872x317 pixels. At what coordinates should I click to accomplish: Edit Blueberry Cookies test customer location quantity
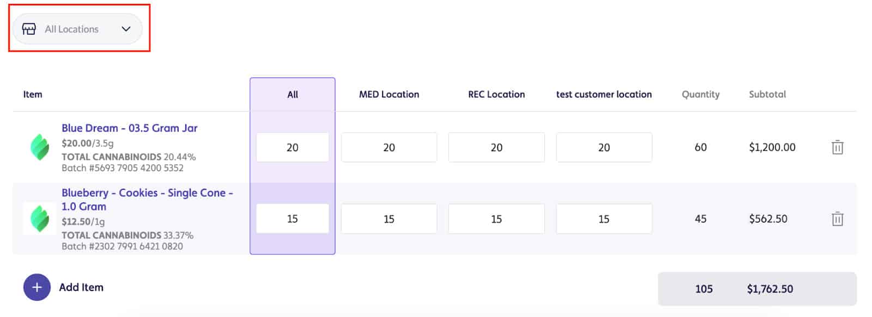[604, 219]
